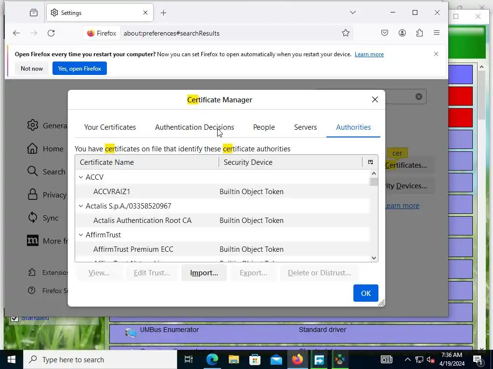Open the notification center icon
This screenshot has width=493, height=369.
click(x=478, y=359)
